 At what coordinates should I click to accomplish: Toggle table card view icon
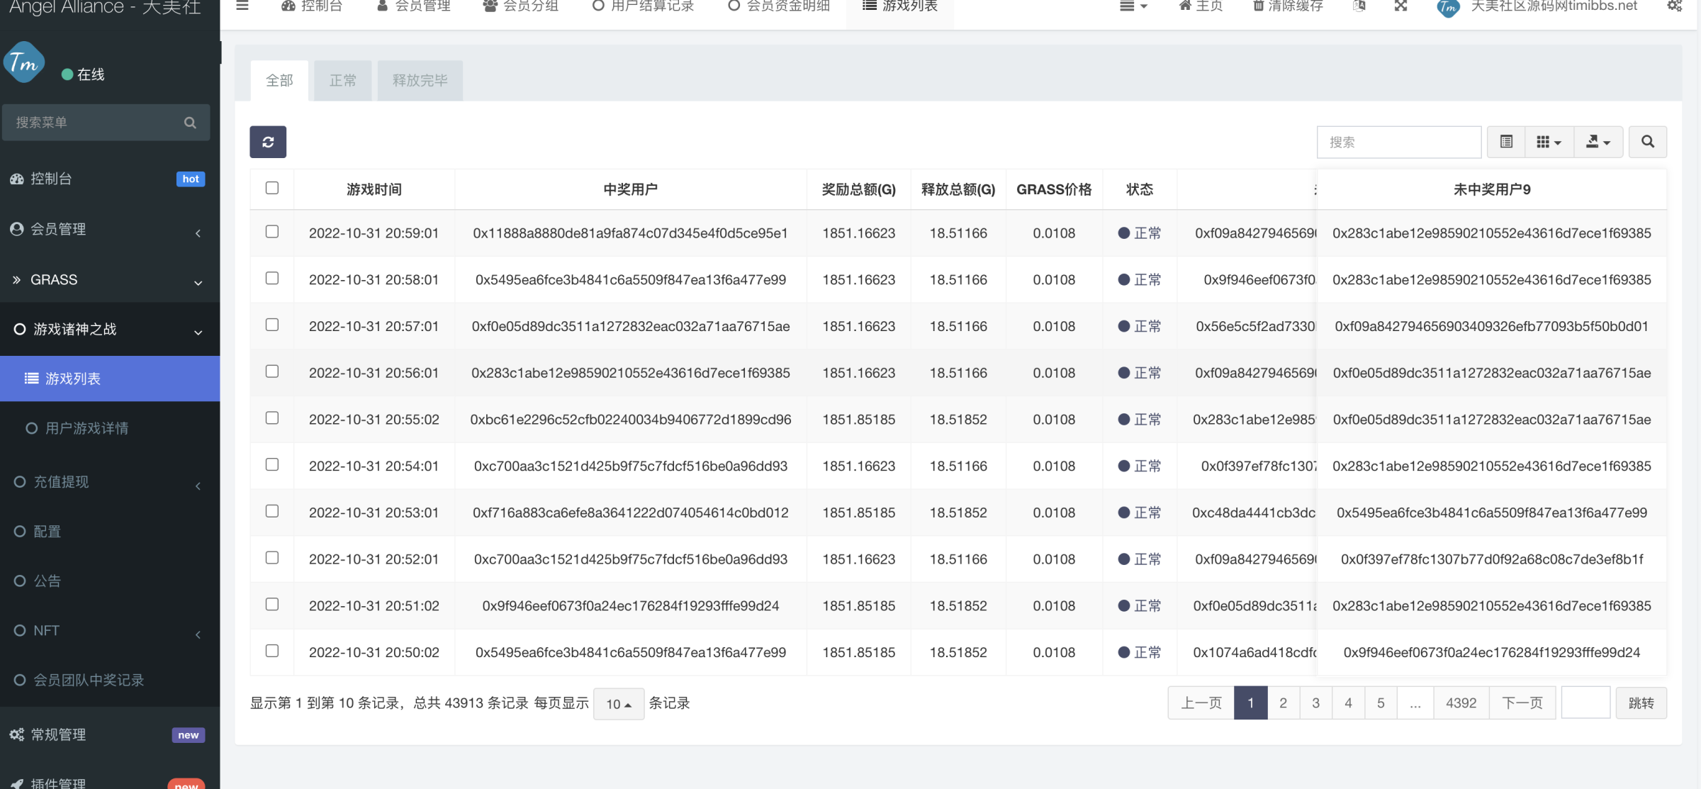[x=1506, y=142]
